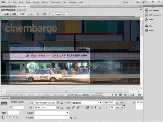Open the CSS Designer panel
Image resolution: width=163 pixels, height=122 pixels.
(152, 10)
